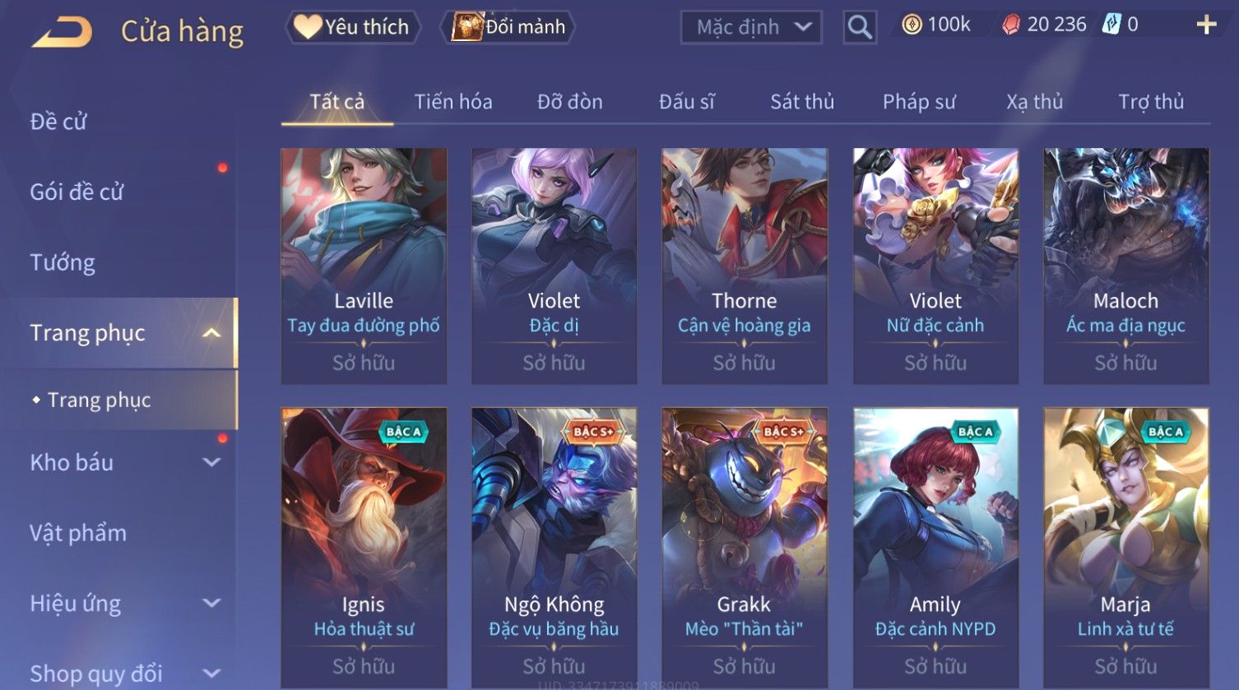Expand the Hiệu ứng sidebar section

(211, 603)
